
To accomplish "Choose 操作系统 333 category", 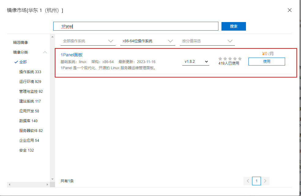I will coord(30,72).
